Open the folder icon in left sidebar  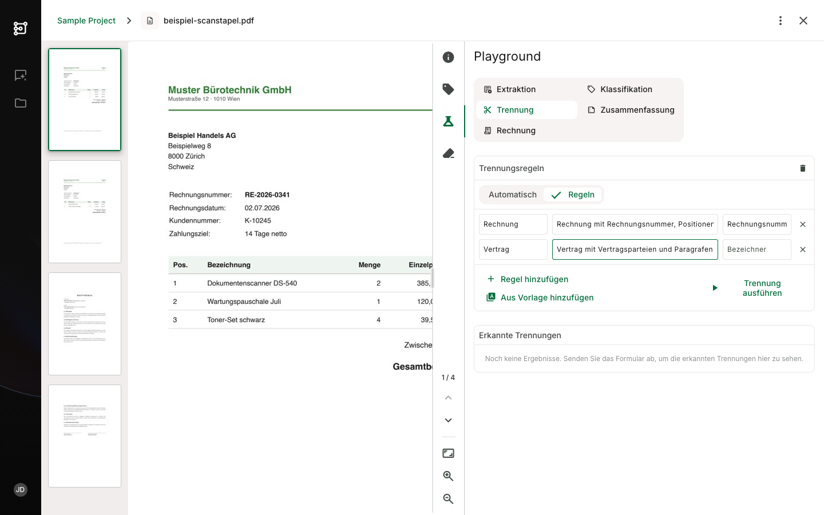pos(21,103)
